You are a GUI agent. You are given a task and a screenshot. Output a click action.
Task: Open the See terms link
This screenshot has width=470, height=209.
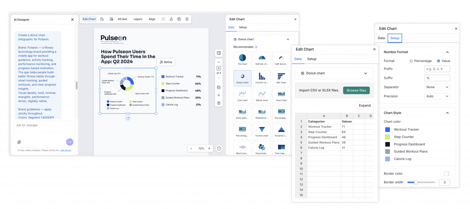(66, 150)
